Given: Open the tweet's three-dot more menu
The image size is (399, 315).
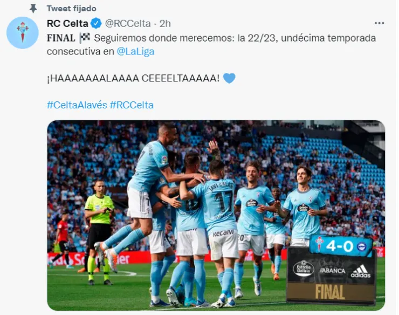Looking at the screenshot, I should pyautogui.click(x=379, y=23).
